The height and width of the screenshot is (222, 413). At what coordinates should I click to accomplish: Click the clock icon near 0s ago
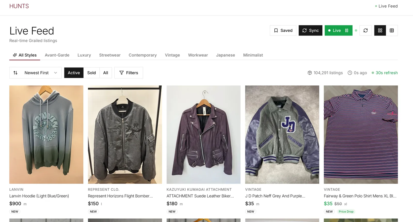click(350, 73)
